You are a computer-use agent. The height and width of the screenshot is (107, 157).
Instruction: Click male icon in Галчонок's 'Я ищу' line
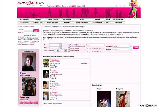pos(56,67)
